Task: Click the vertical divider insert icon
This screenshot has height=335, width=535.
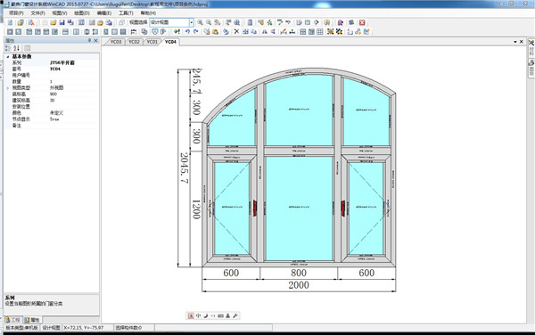Action: tap(76, 32)
